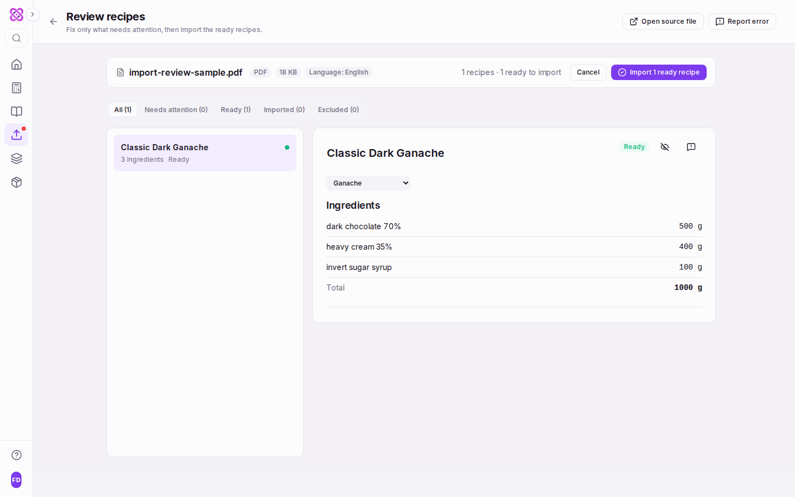Expand the sidebar with chevron arrow
This screenshot has width=795, height=497.
coord(33,14)
